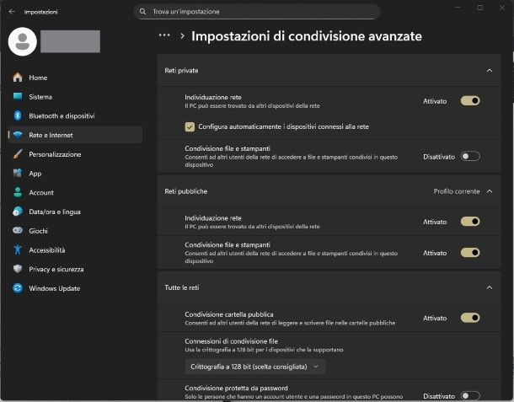Click the App icon in sidebar
The width and height of the screenshot is (514, 402).
(x=18, y=173)
